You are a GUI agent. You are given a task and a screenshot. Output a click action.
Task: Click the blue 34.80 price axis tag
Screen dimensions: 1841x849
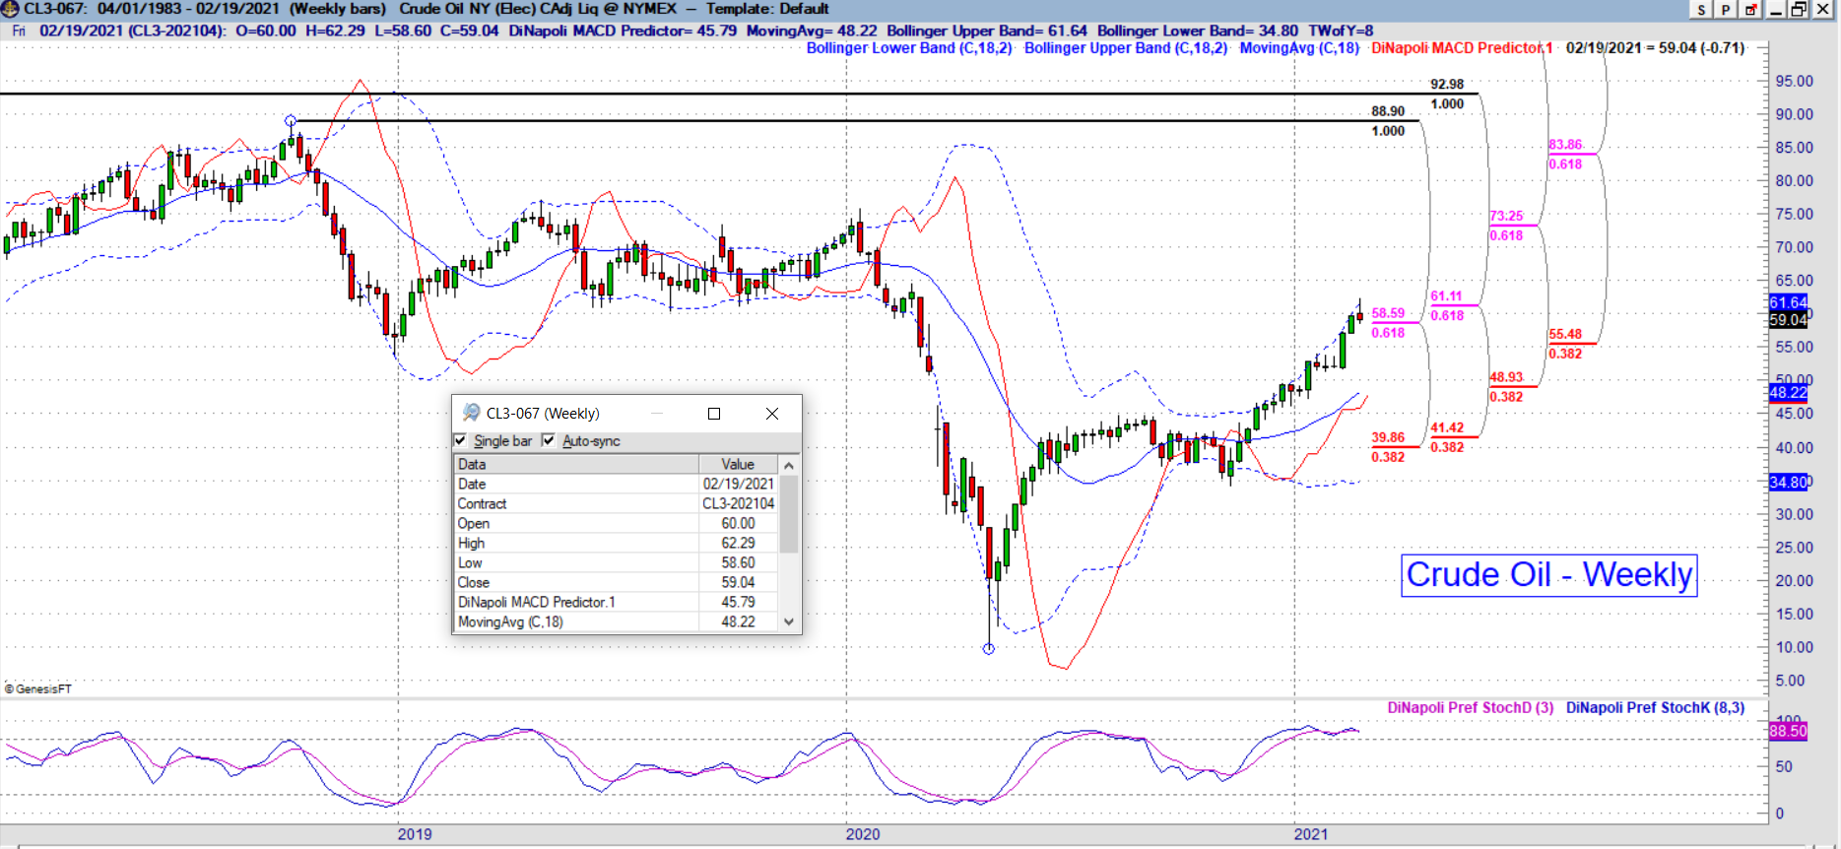(x=1788, y=482)
